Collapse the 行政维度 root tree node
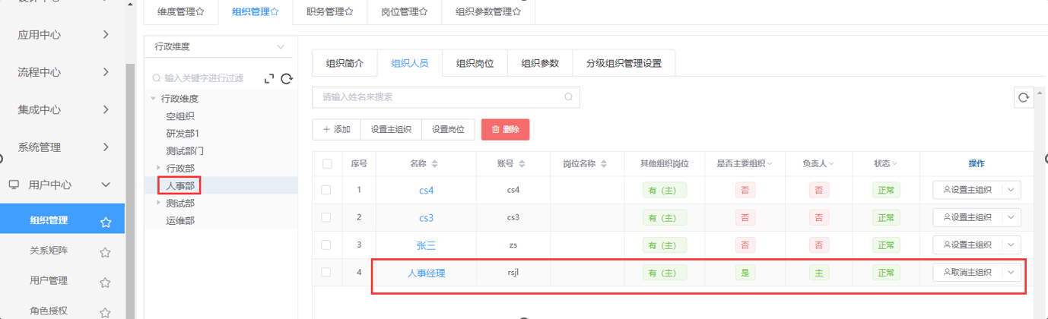Viewport: 1048px width, 319px height. tap(153, 99)
